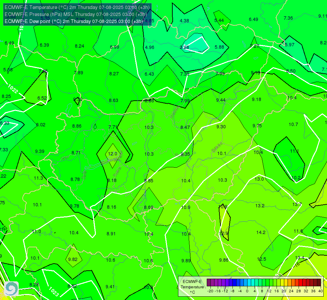This screenshot has width=327, height=300.
Task: Click the darkest purple legend swatch at -20
Action: point(209,283)
